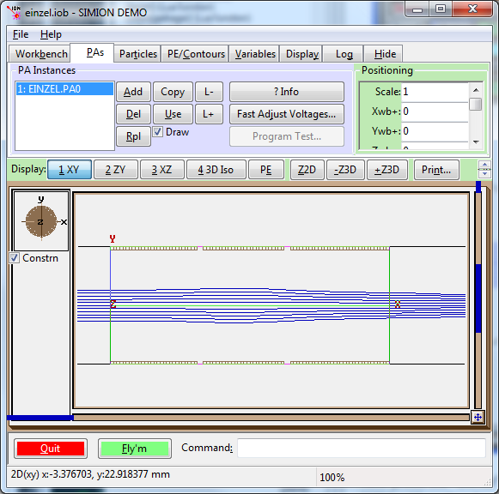
Task: Select the 1 XY display view
Action: click(x=70, y=170)
